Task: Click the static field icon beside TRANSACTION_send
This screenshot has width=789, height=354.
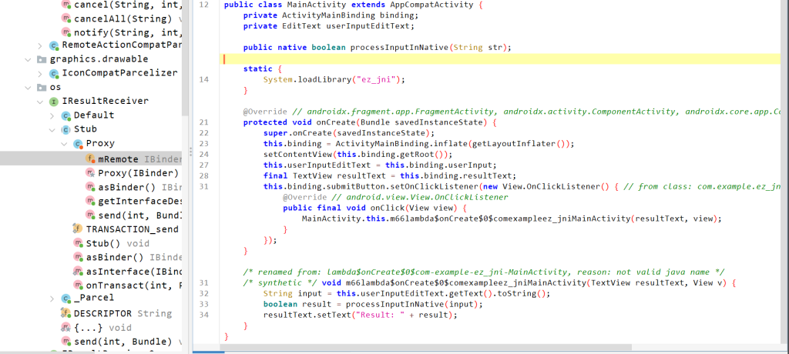Action: tap(77, 229)
